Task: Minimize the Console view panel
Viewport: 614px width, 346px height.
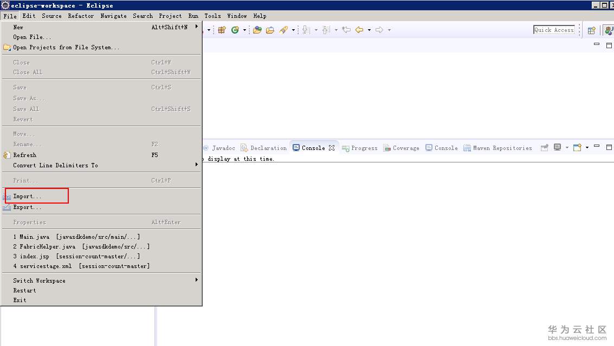Action: tap(596, 146)
